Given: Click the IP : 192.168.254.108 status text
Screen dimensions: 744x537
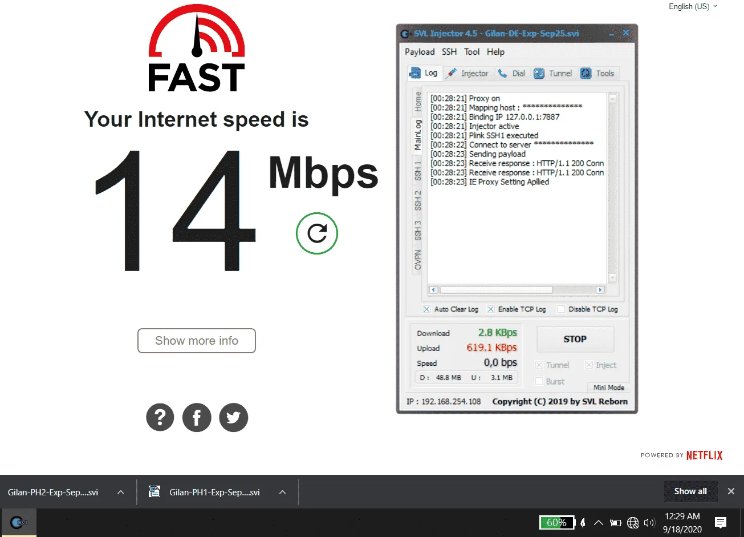Looking at the screenshot, I should (444, 401).
